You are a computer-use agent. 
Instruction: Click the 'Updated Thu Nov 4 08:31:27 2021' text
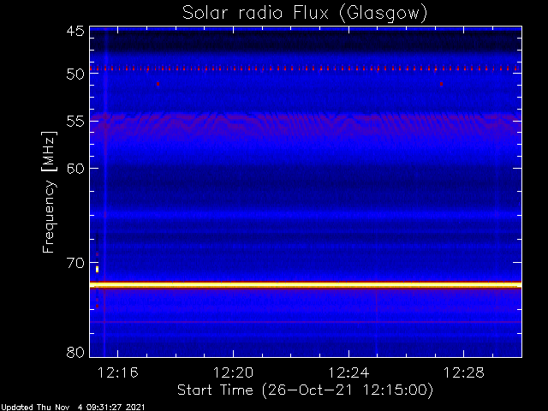tap(72, 408)
